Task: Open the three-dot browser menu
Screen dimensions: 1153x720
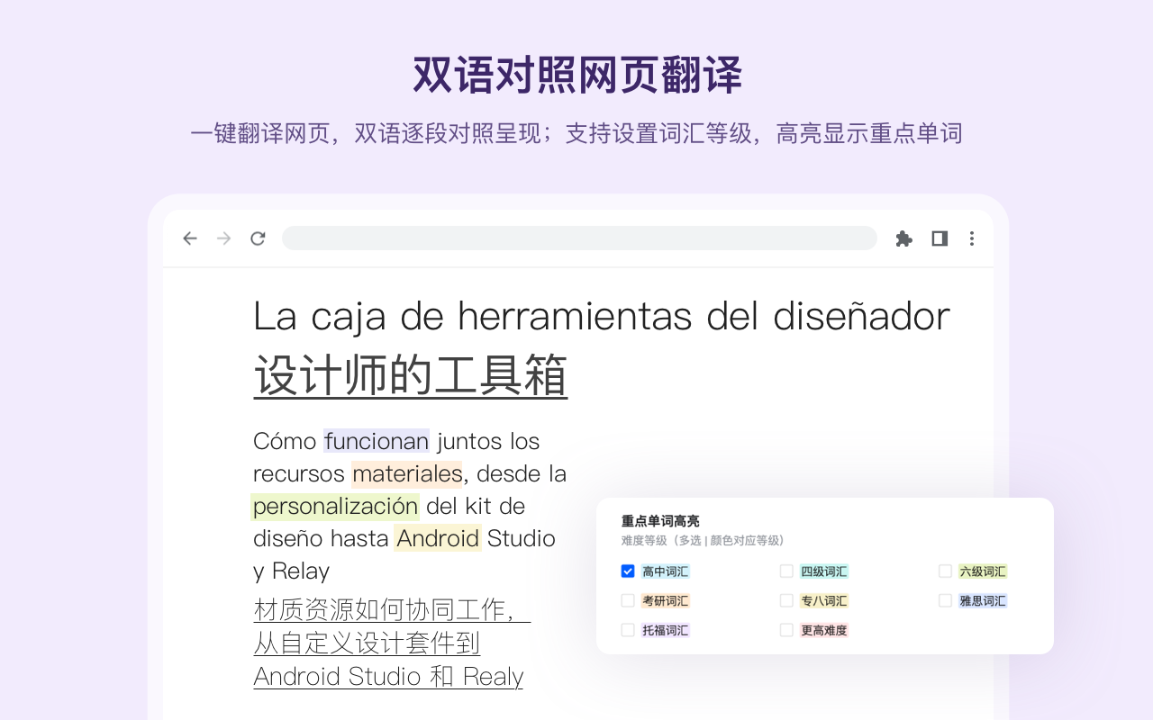Action: (x=972, y=238)
